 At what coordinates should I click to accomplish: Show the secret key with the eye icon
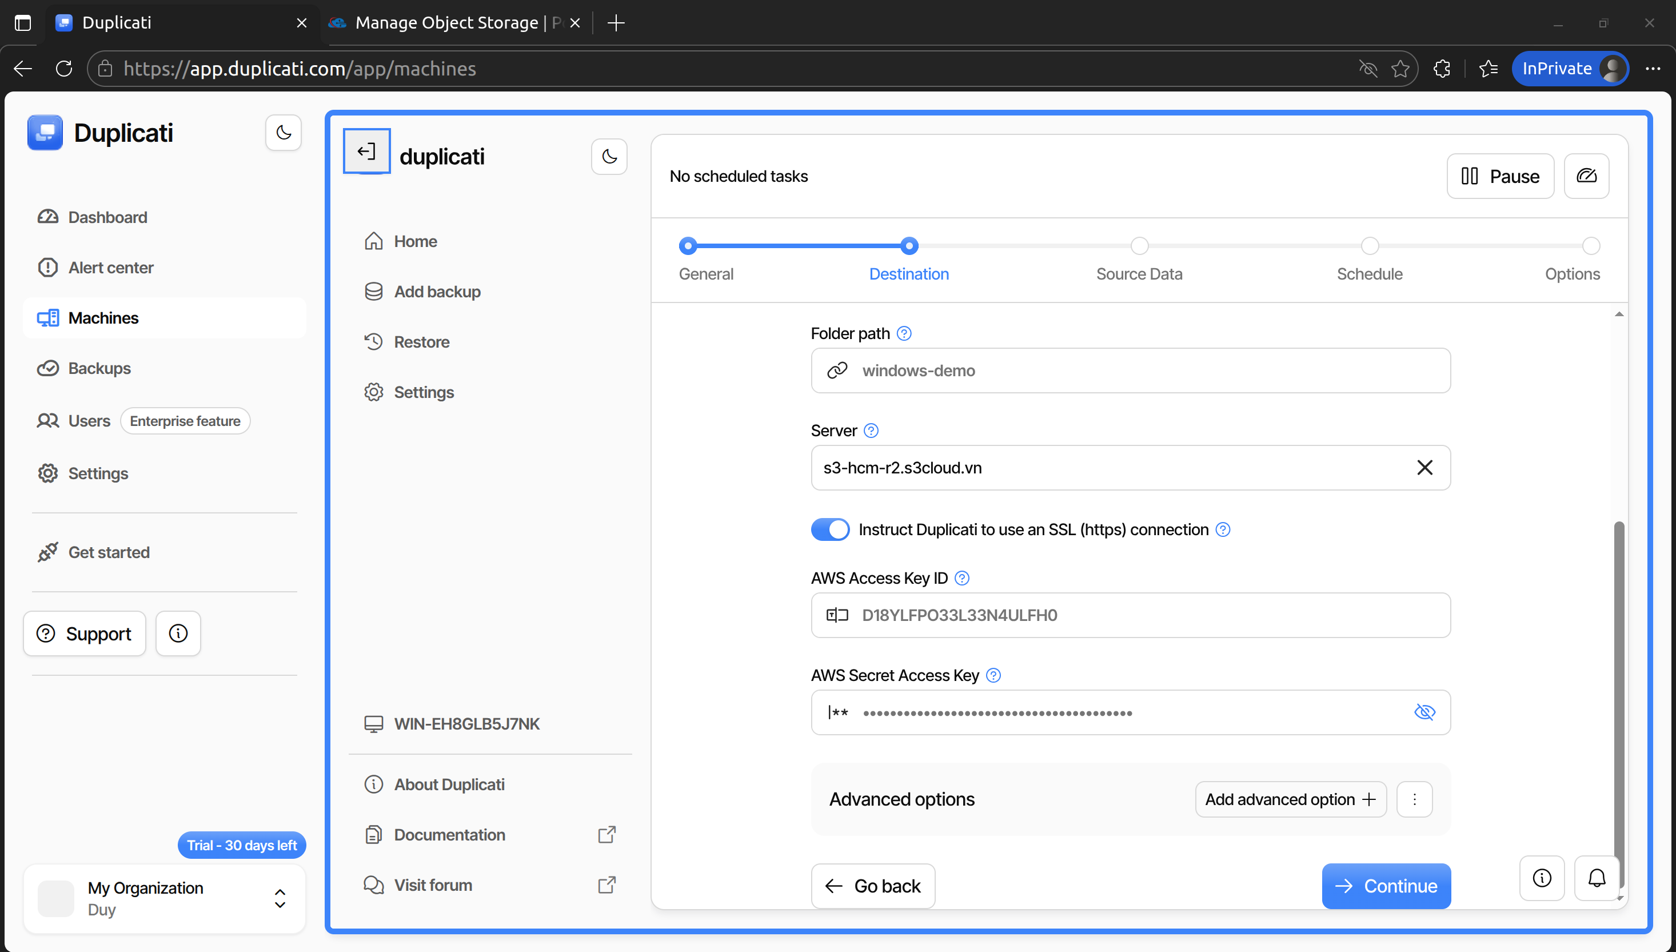(x=1424, y=712)
